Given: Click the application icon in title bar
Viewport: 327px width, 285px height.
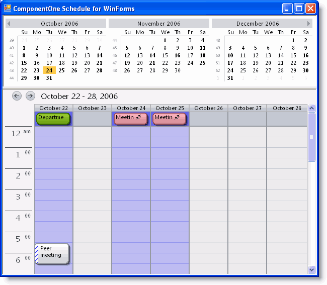Looking at the screenshot, I should (7, 9).
